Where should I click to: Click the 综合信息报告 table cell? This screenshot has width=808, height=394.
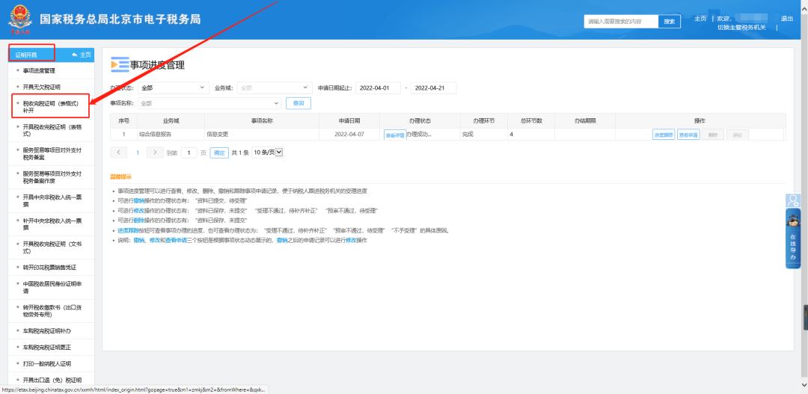coord(171,135)
